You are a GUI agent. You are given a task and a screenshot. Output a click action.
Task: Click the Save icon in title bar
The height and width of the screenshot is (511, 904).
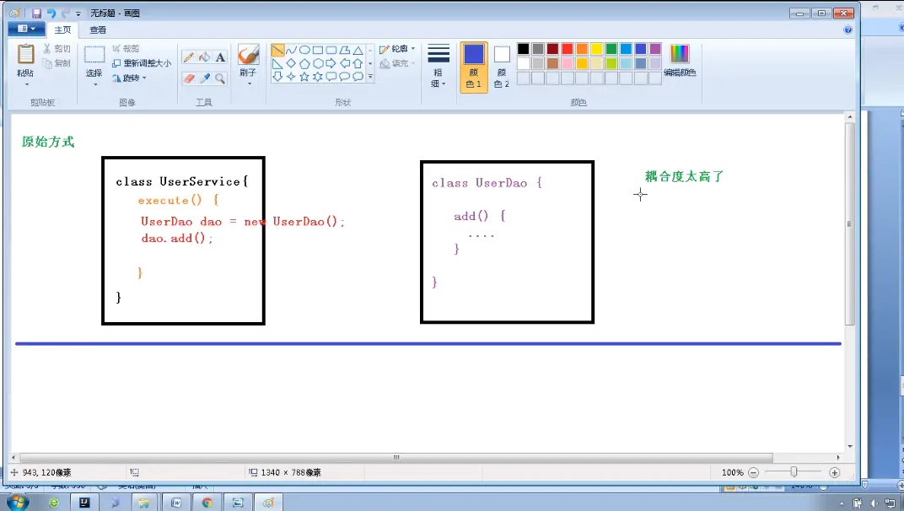pos(36,13)
